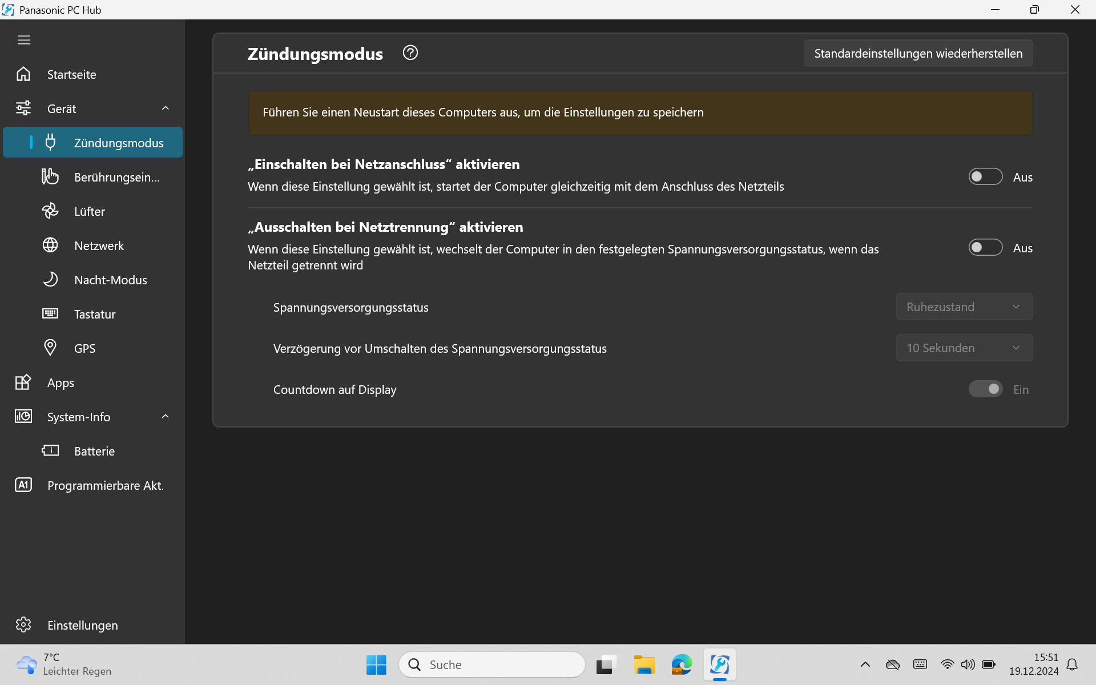Go to Startseite in sidebar
1096x685 pixels.
click(71, 74)
